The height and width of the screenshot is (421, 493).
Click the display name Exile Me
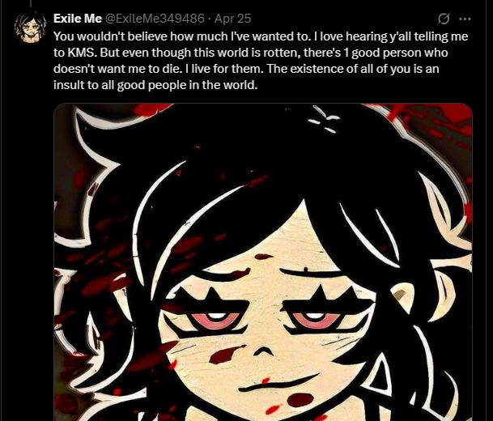point(78,19)
